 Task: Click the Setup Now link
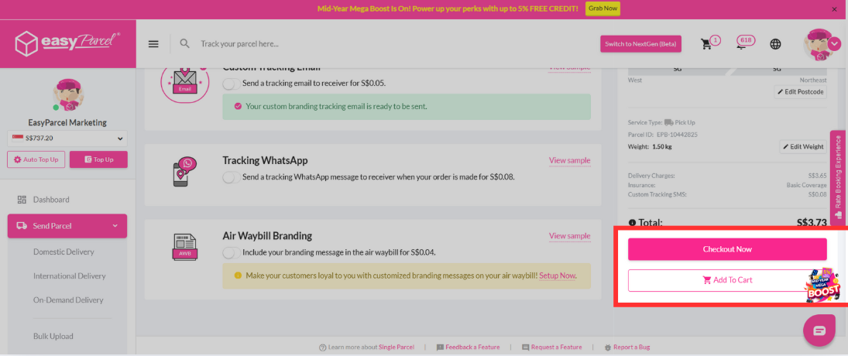coord(558,276)
